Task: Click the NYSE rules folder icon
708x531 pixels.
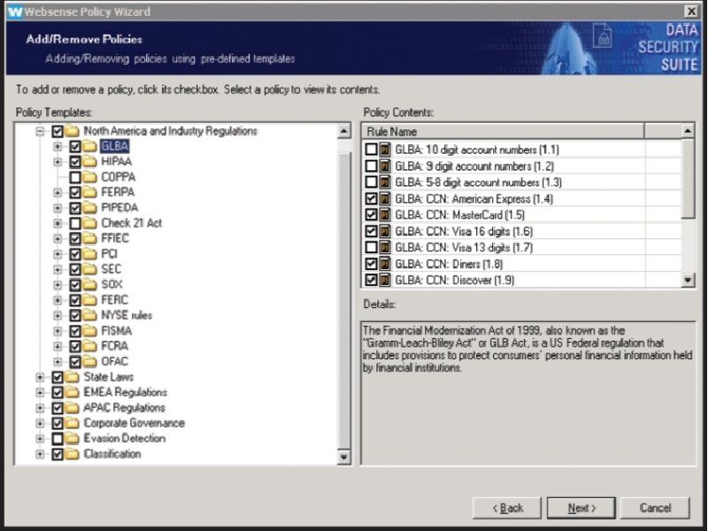Action: (x=90, y=316)
